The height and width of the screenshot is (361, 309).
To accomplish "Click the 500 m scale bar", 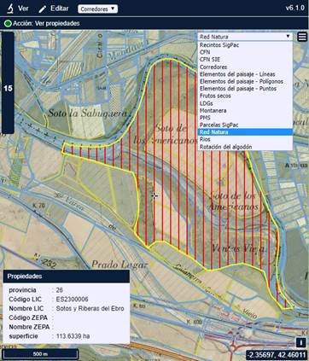I will (x=40, y=354).
